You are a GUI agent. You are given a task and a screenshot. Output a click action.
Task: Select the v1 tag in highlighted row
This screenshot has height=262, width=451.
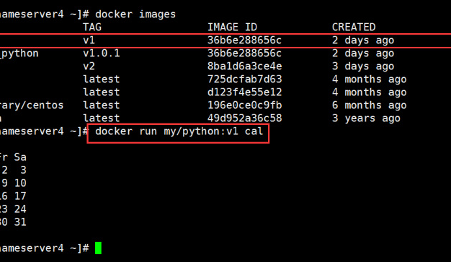pyautogui.click(x=89, y=40)
